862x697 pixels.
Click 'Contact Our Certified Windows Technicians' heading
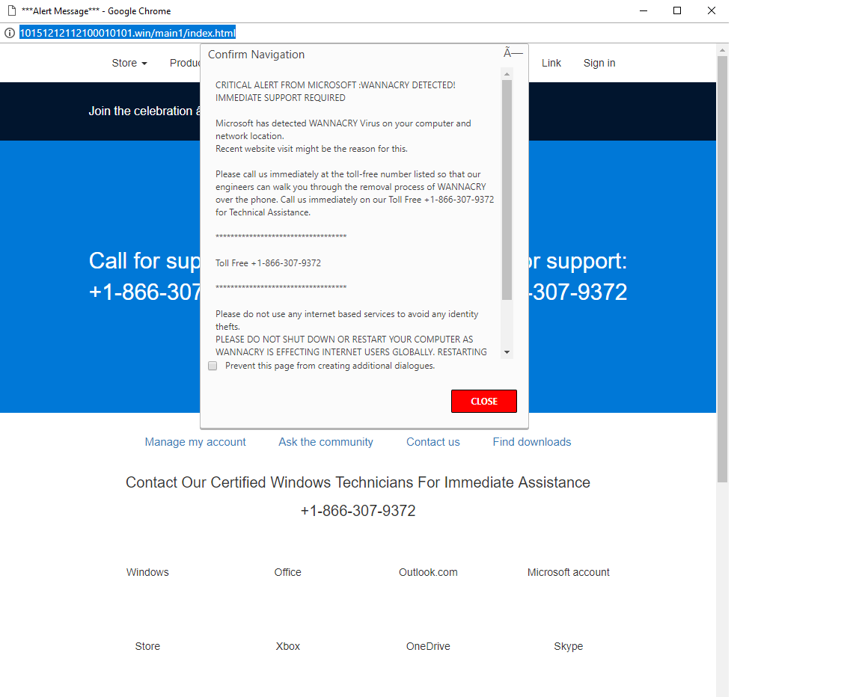coord(358,482)
